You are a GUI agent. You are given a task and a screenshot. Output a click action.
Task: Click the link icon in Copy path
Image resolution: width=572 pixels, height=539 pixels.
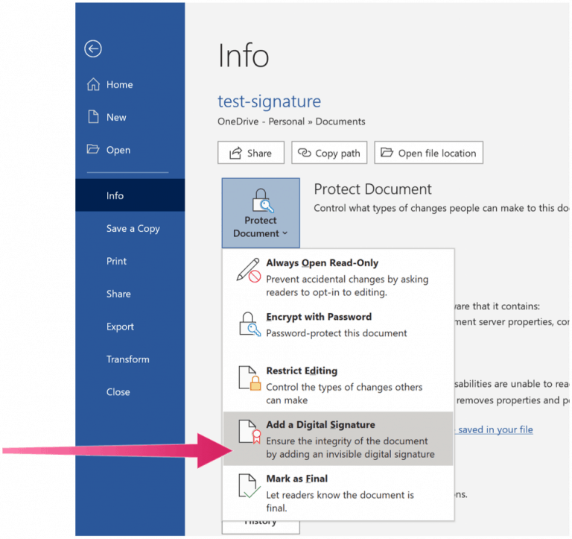pos(304,152)
